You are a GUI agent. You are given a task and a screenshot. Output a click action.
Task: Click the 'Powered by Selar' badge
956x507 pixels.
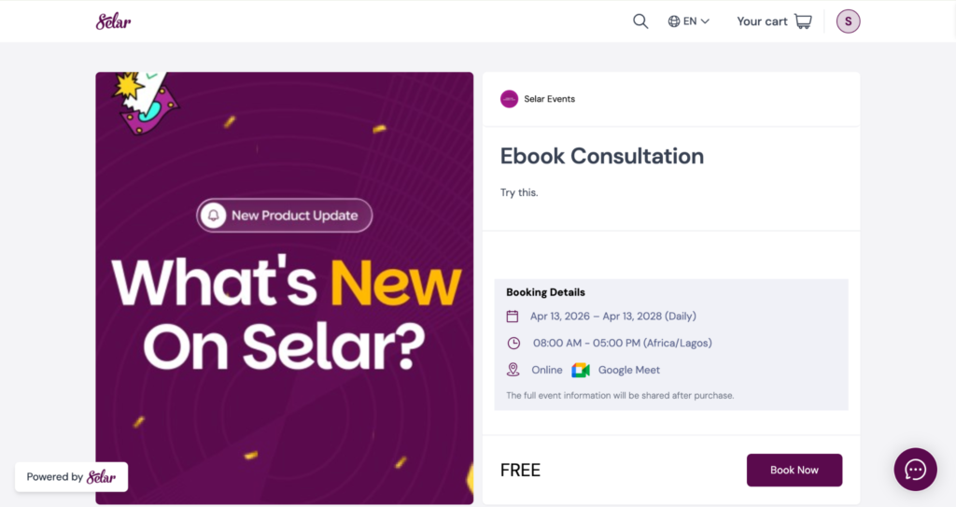point(71,476)
